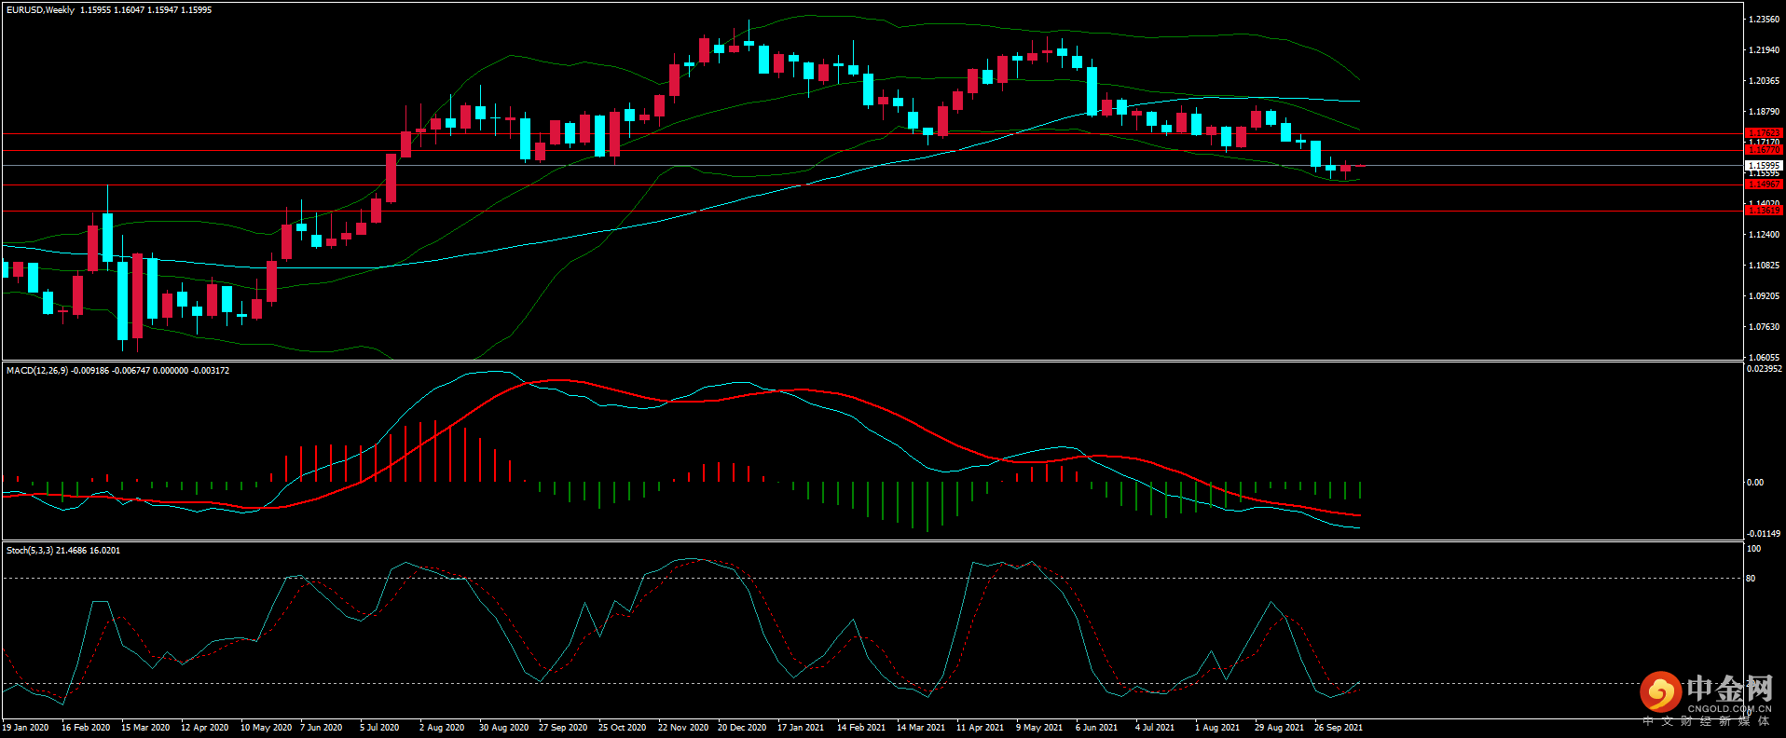Click the 1.06055 price axis label
The width and height of the screenshot is (1786, 738).
1764,358
